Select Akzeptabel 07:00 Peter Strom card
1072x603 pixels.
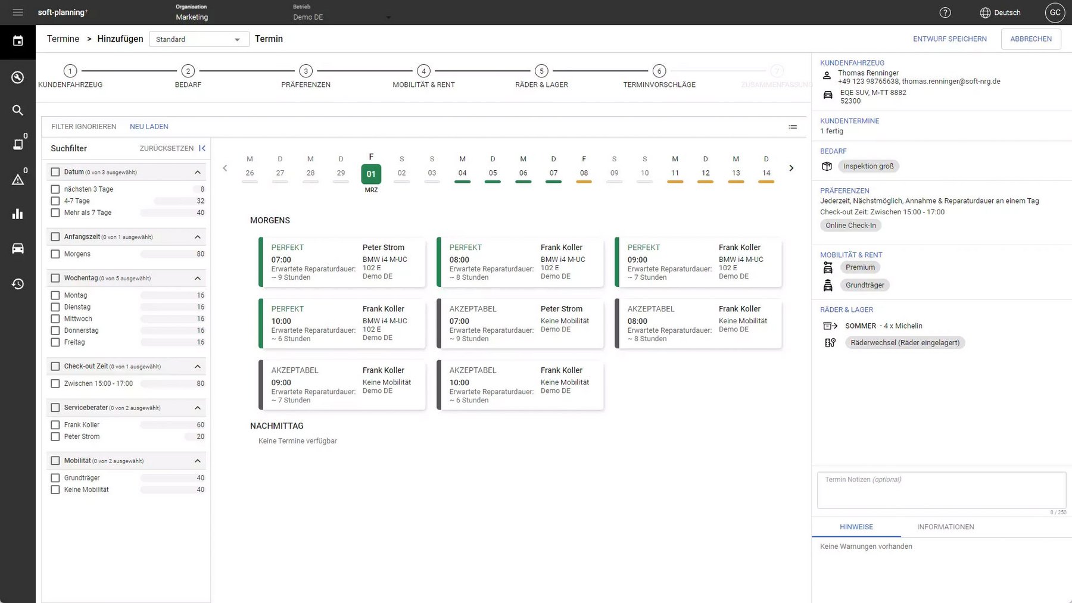(521, 323)
